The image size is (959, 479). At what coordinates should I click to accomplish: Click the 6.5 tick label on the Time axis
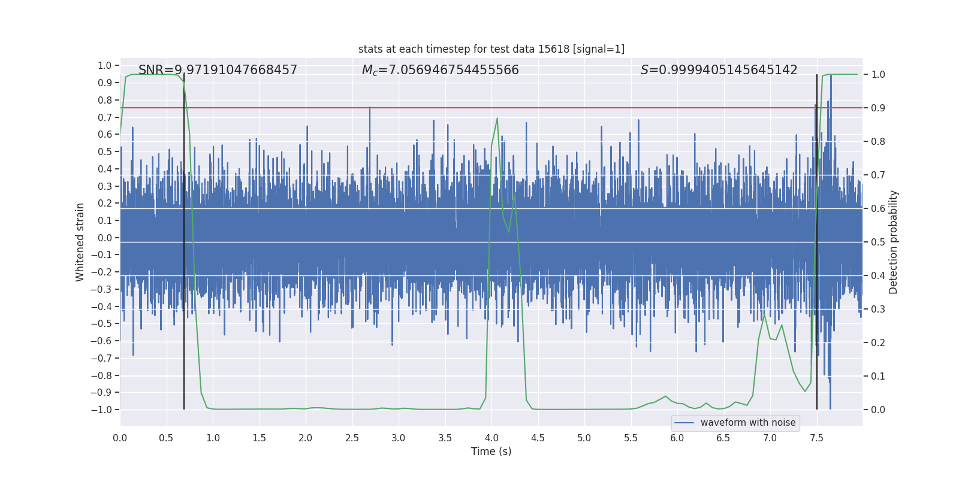(x=723, y=438)
